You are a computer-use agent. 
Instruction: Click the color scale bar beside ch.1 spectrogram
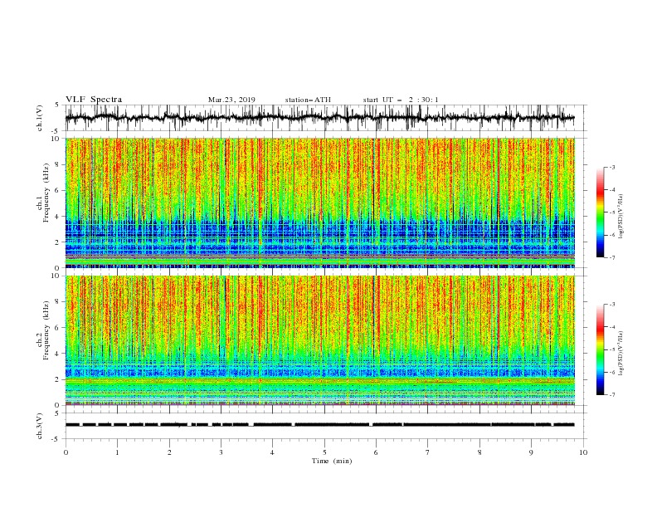600,212
